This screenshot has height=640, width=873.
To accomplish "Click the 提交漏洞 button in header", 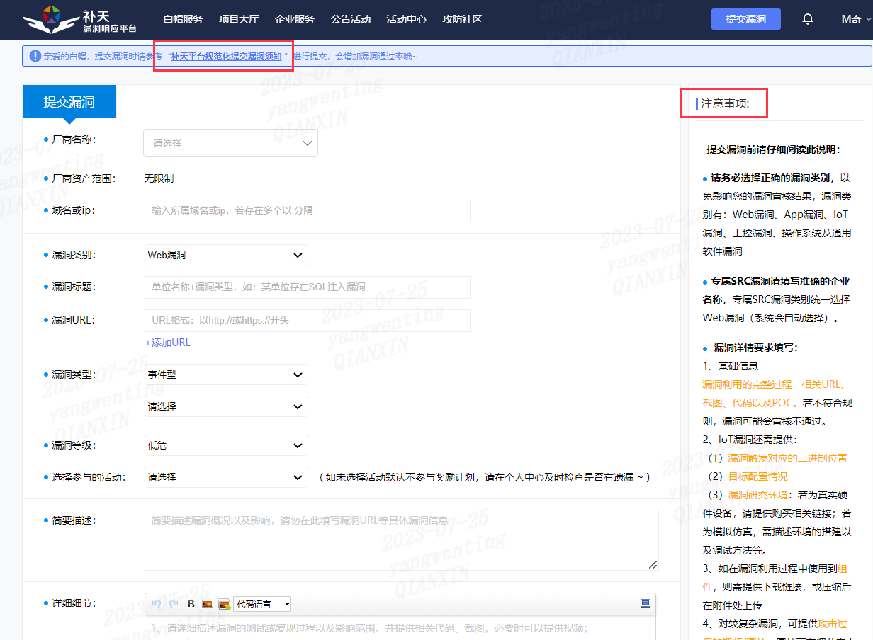I will click(x=745, y=19).
